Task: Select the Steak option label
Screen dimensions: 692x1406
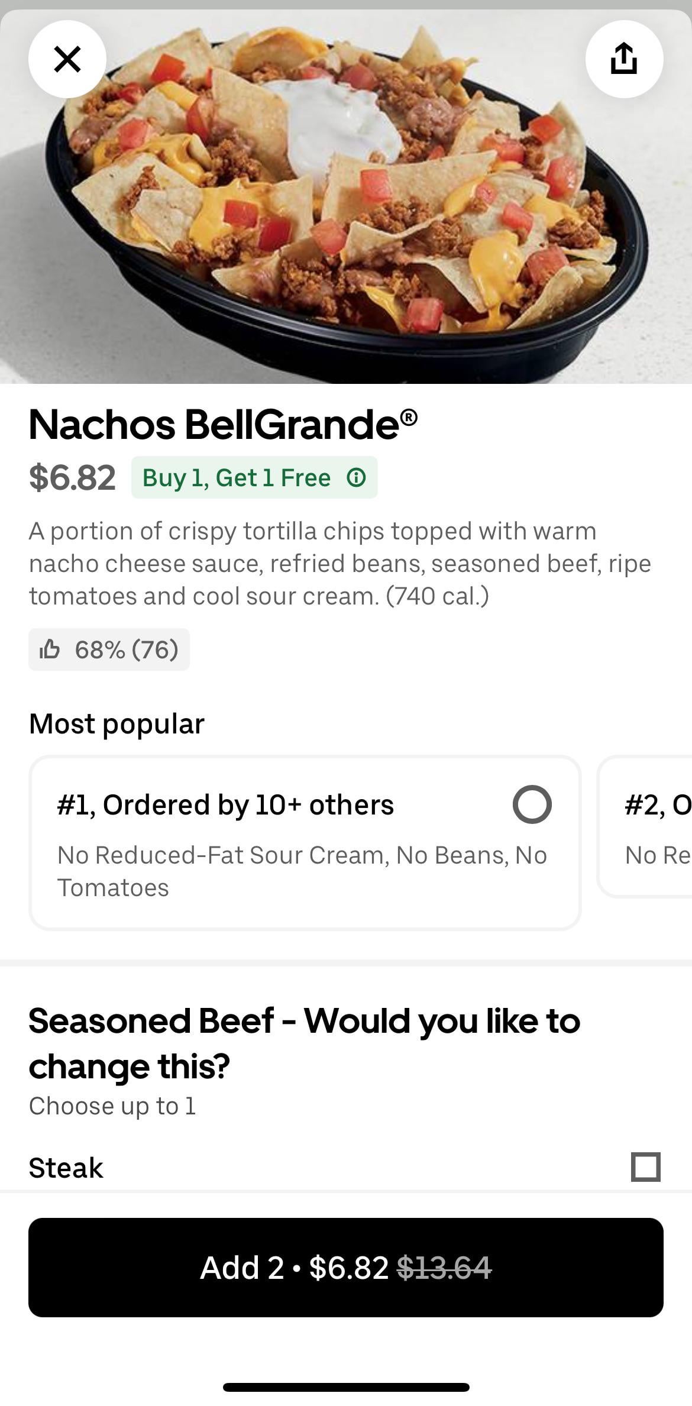Action: coord(66,1168)
